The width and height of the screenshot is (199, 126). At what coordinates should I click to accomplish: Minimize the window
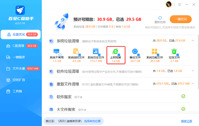point(186,5)
